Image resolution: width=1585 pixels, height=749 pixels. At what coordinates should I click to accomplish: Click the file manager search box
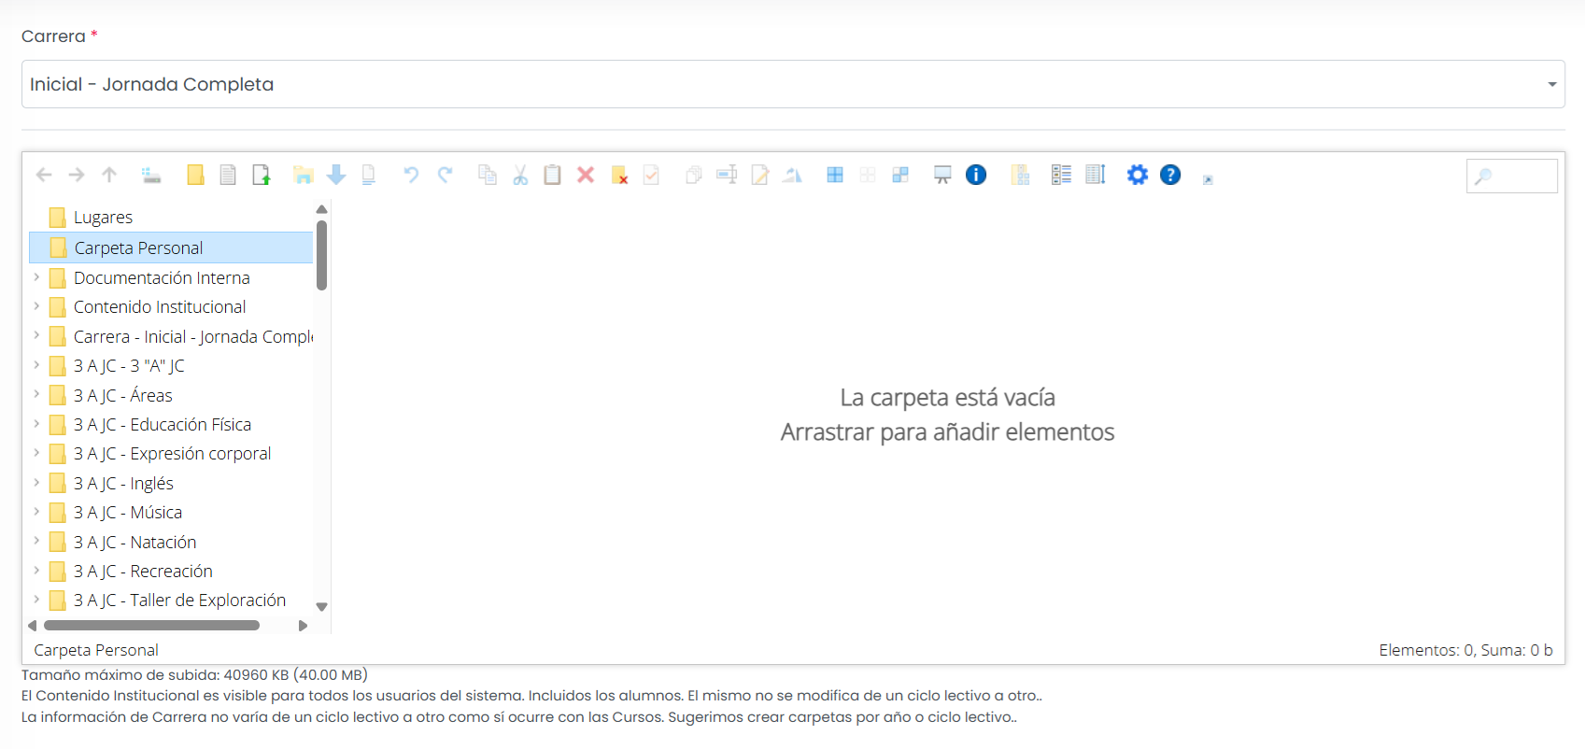point(1512,176)
